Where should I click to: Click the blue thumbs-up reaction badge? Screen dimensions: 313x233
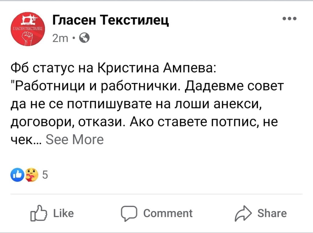[x=17, y=175]
